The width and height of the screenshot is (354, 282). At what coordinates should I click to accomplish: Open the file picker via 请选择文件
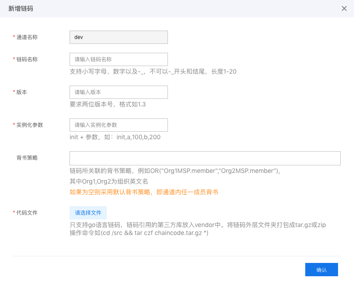point(88,213)
